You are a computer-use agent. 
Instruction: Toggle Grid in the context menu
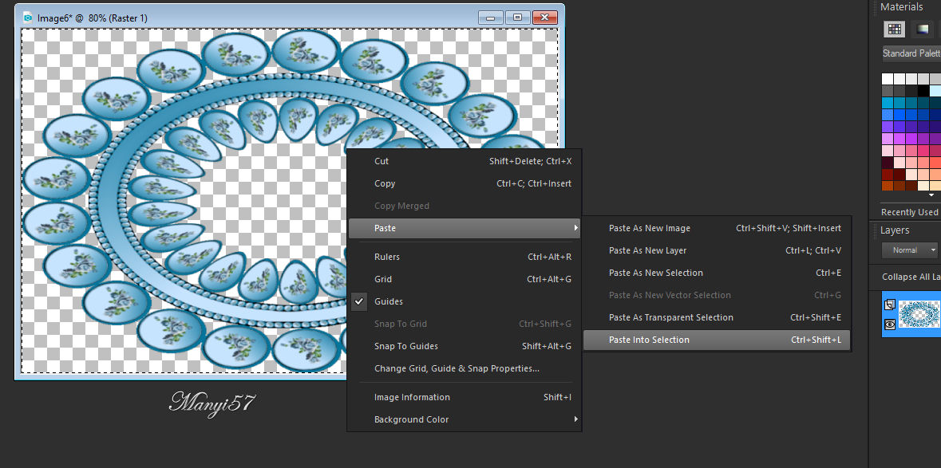pyautogui.click(x=464, y=279)
